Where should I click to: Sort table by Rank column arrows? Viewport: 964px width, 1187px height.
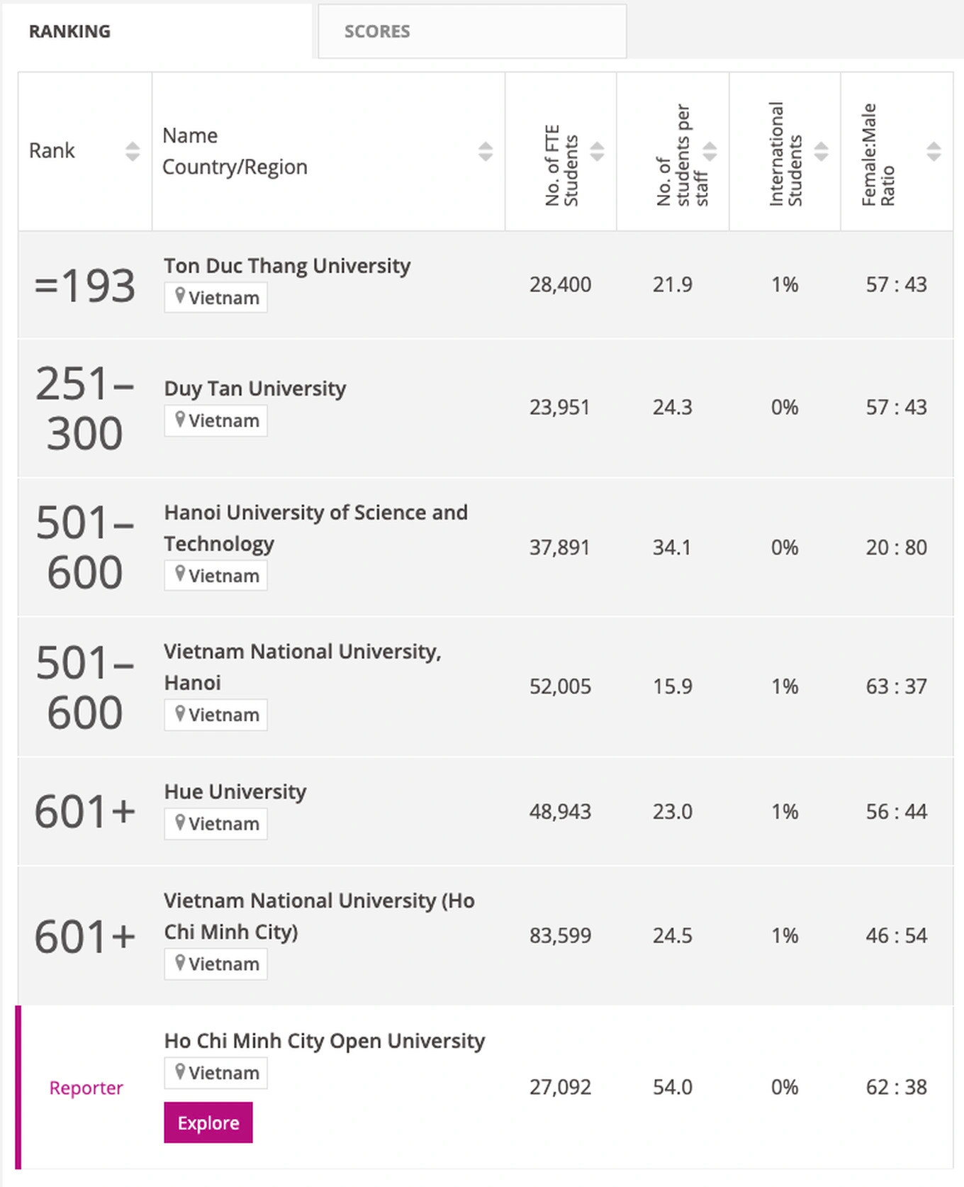pos(133,151)
